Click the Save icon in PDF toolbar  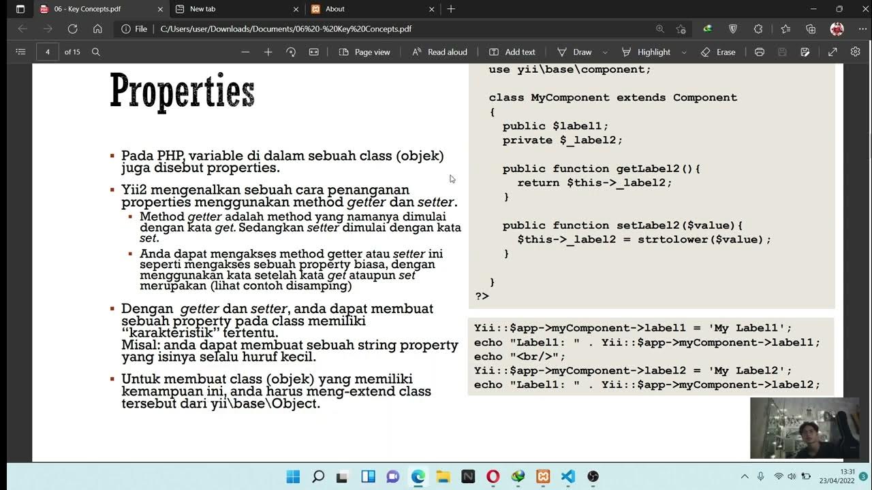pos(782,52)
